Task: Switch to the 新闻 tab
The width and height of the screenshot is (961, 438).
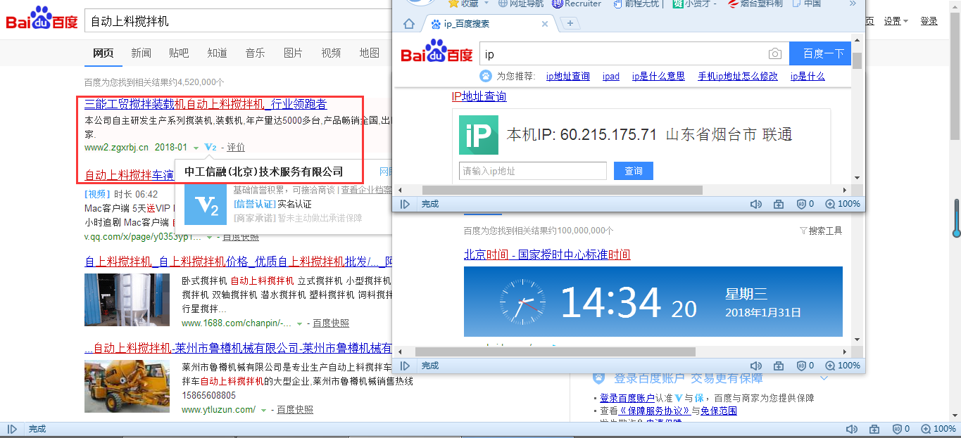Action: [141, 53]
